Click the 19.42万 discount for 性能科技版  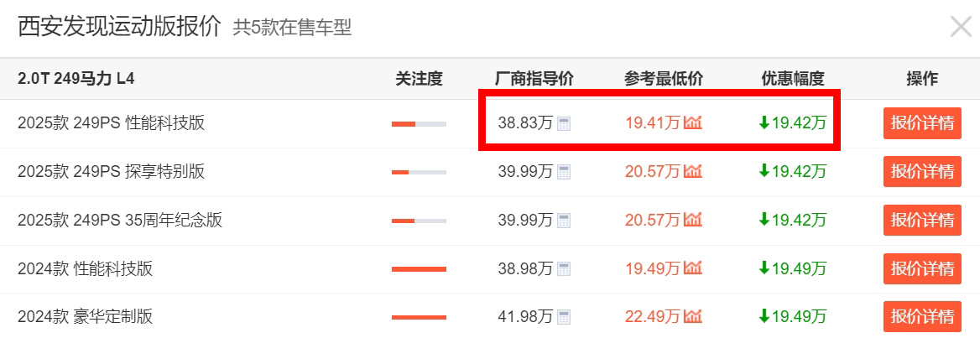[793, 123]
